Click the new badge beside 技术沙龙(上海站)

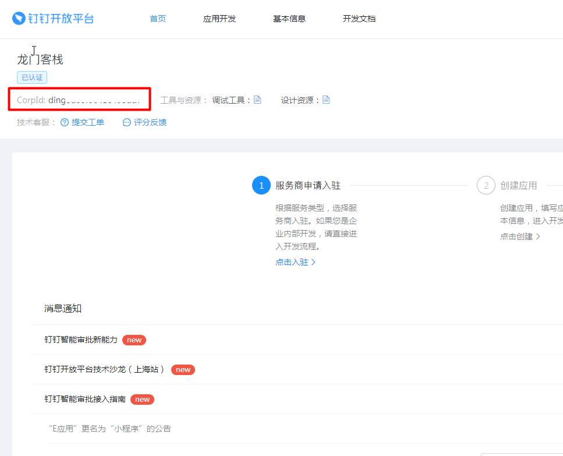183,370
